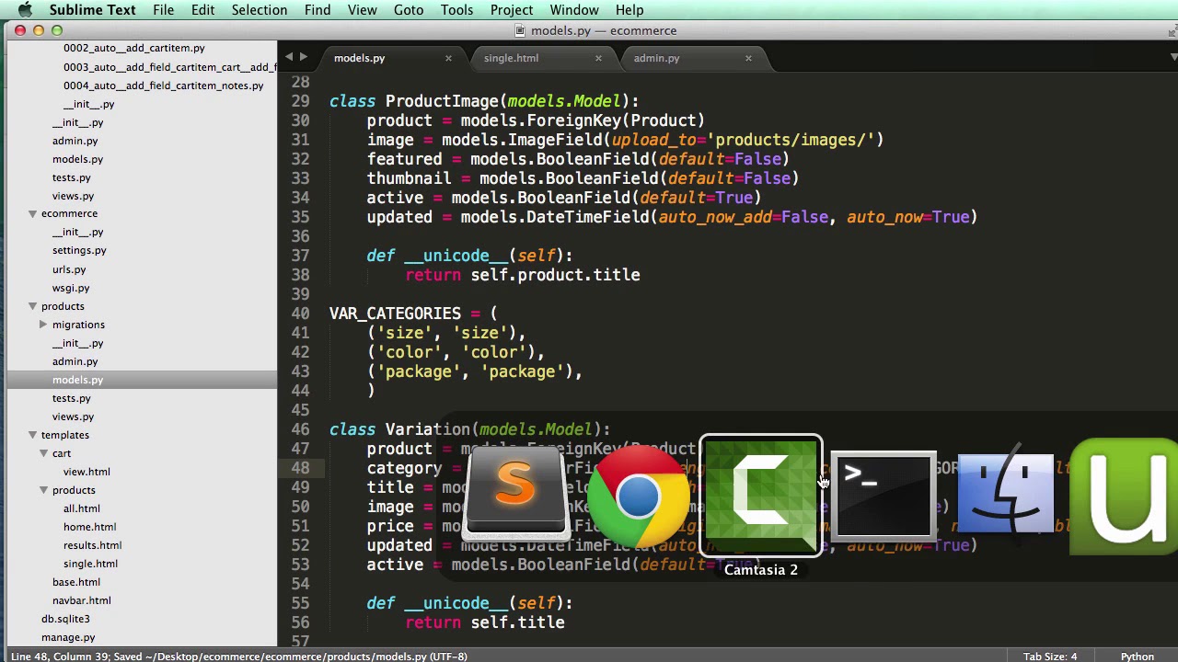
Task: Close the single.html tab
Action: click(598, 58)
